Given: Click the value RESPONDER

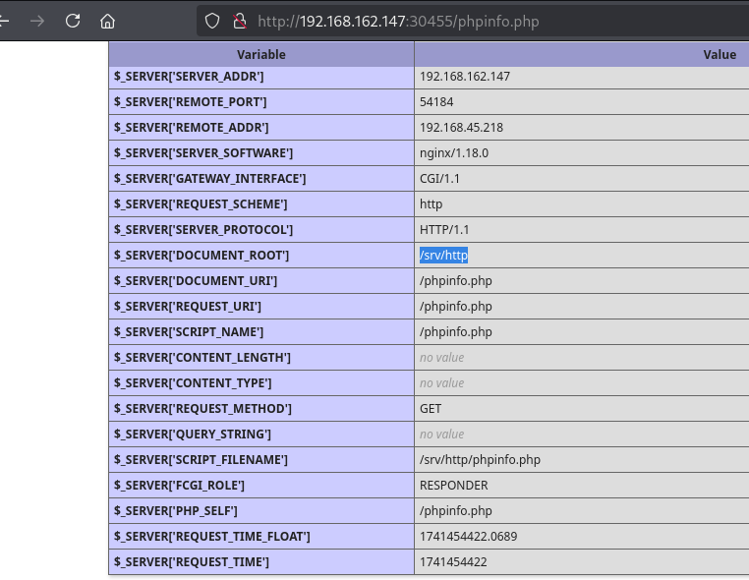Looking at the screenshot, I should click(x=454, y=486).
